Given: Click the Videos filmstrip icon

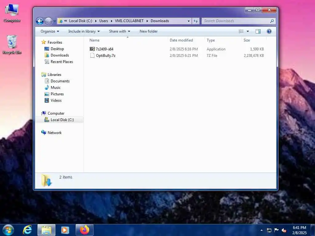Looking at the screenshot, I should [x=47, y=100].
